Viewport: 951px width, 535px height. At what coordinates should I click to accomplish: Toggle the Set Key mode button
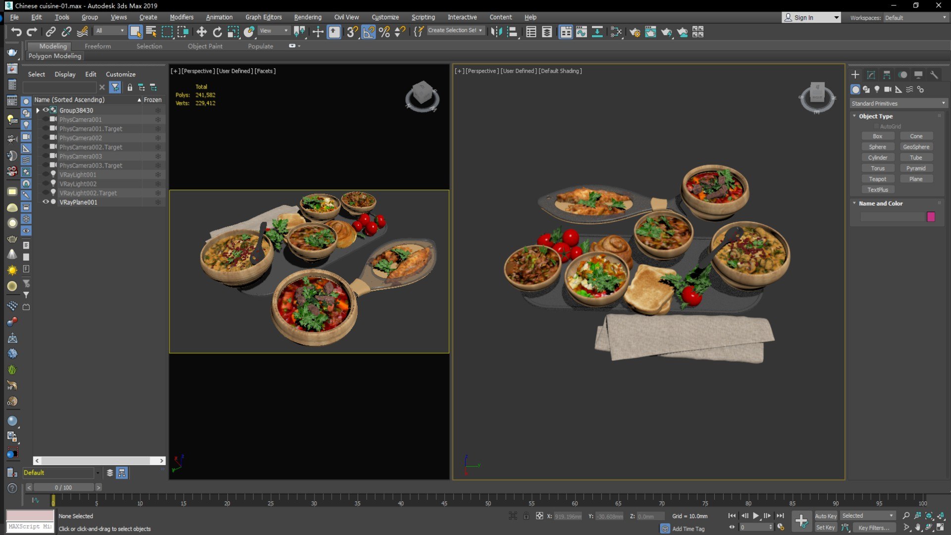[825, 528]
